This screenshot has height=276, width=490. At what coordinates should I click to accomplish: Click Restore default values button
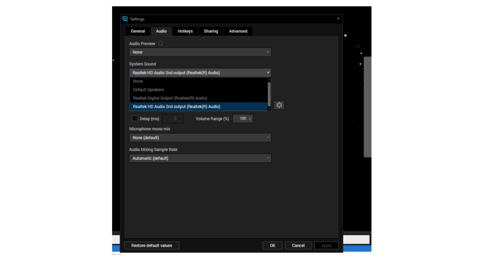[152, 245]
